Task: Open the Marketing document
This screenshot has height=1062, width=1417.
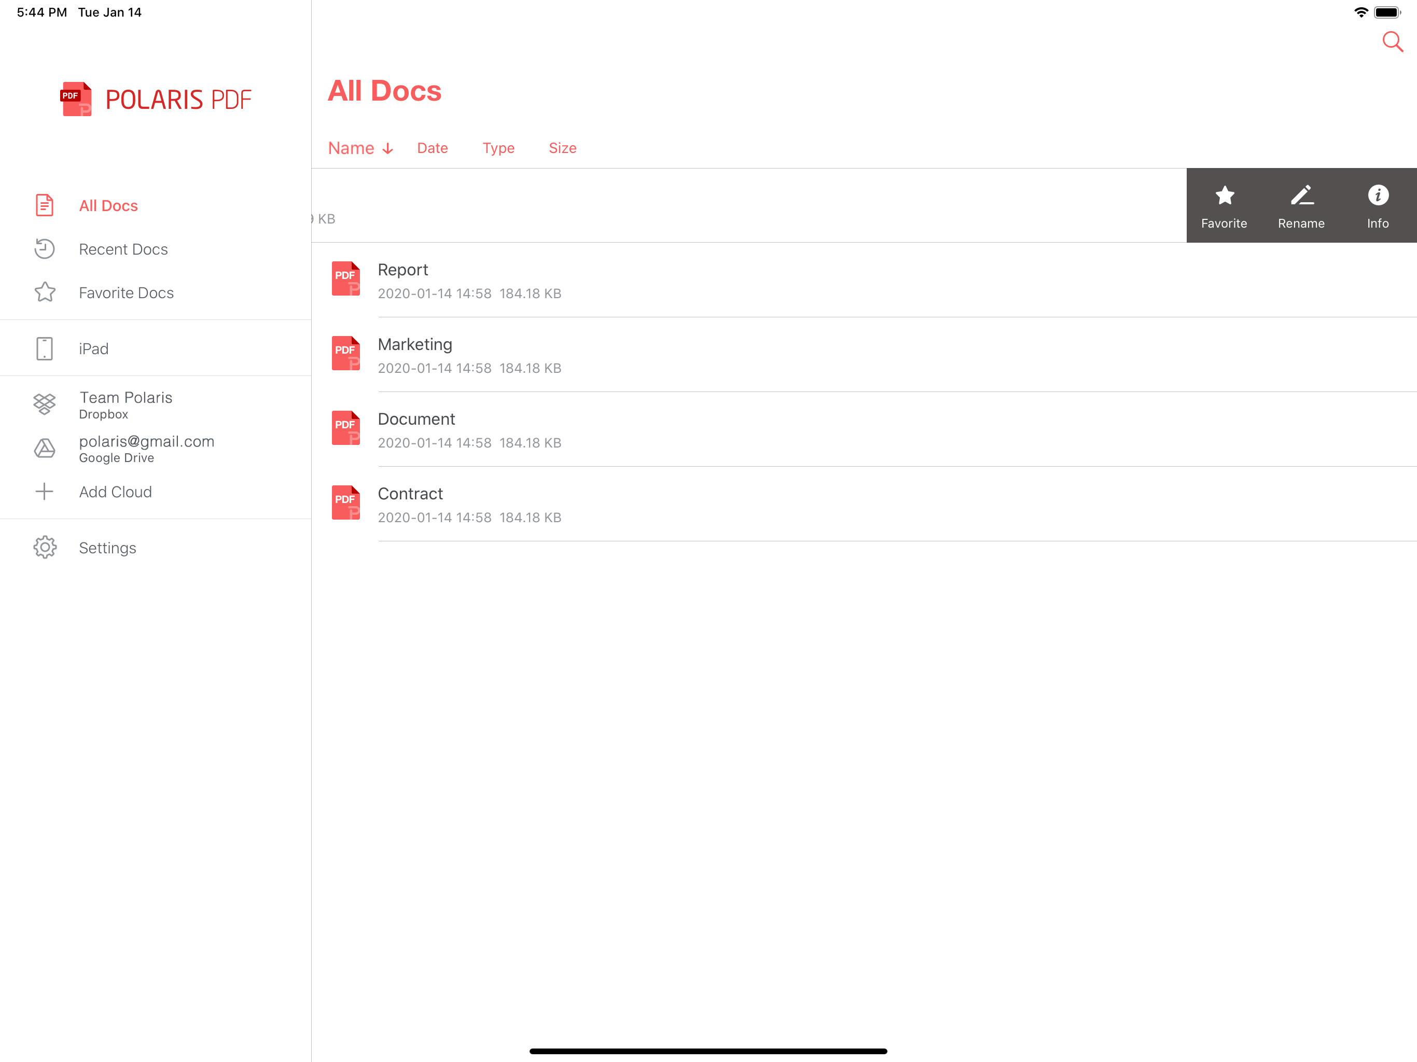Action: (414, 355)
